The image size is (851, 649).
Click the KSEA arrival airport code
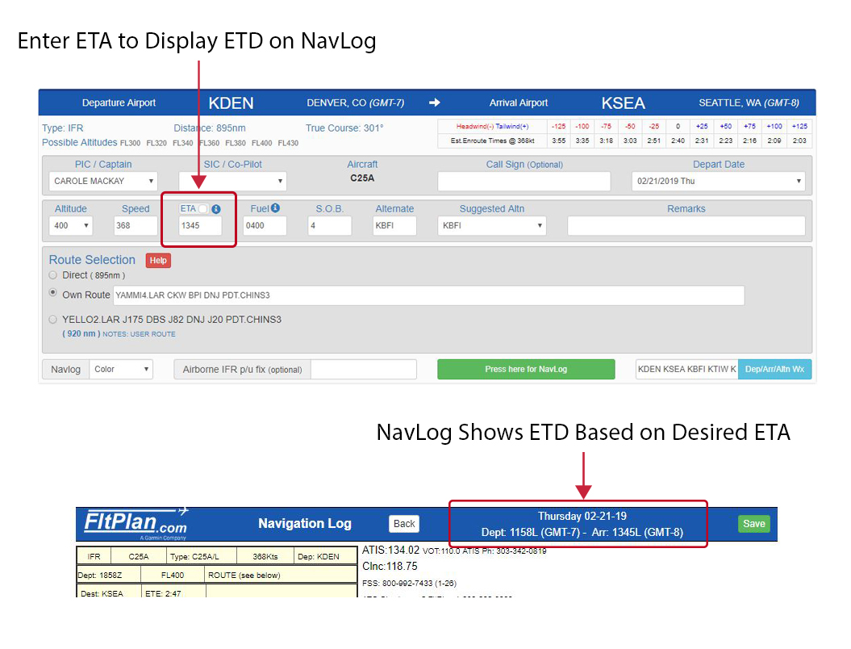pos(623,103)
